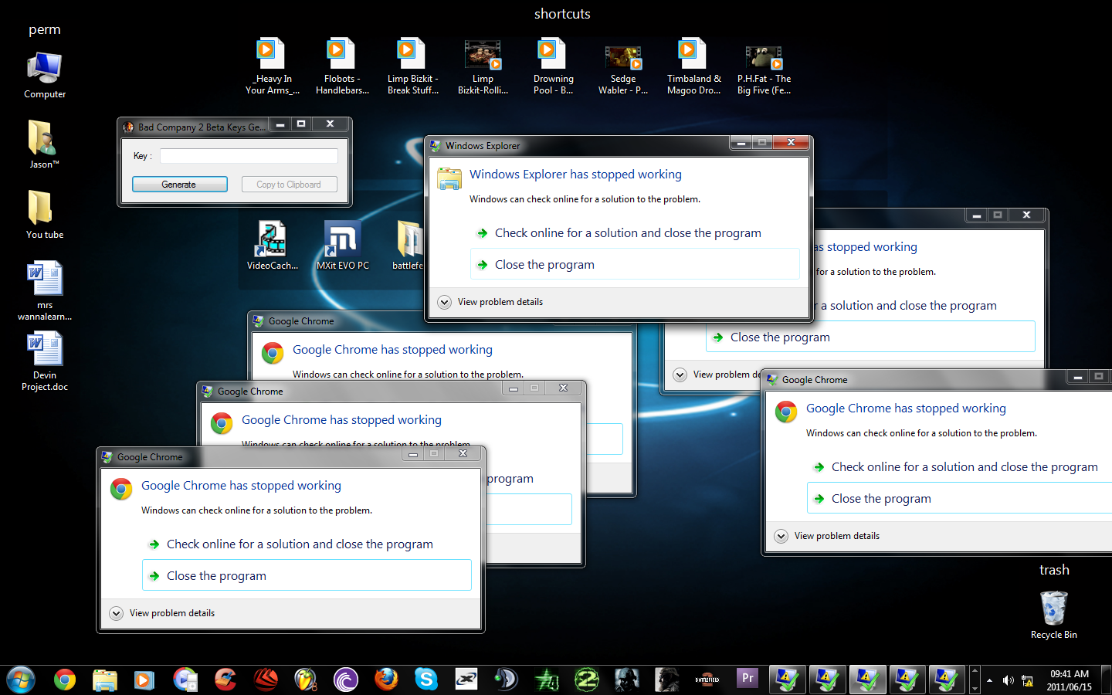This screenshot has width=1112, height=695.
Task: Open the network tray icon
Action: pos(1027,680)
